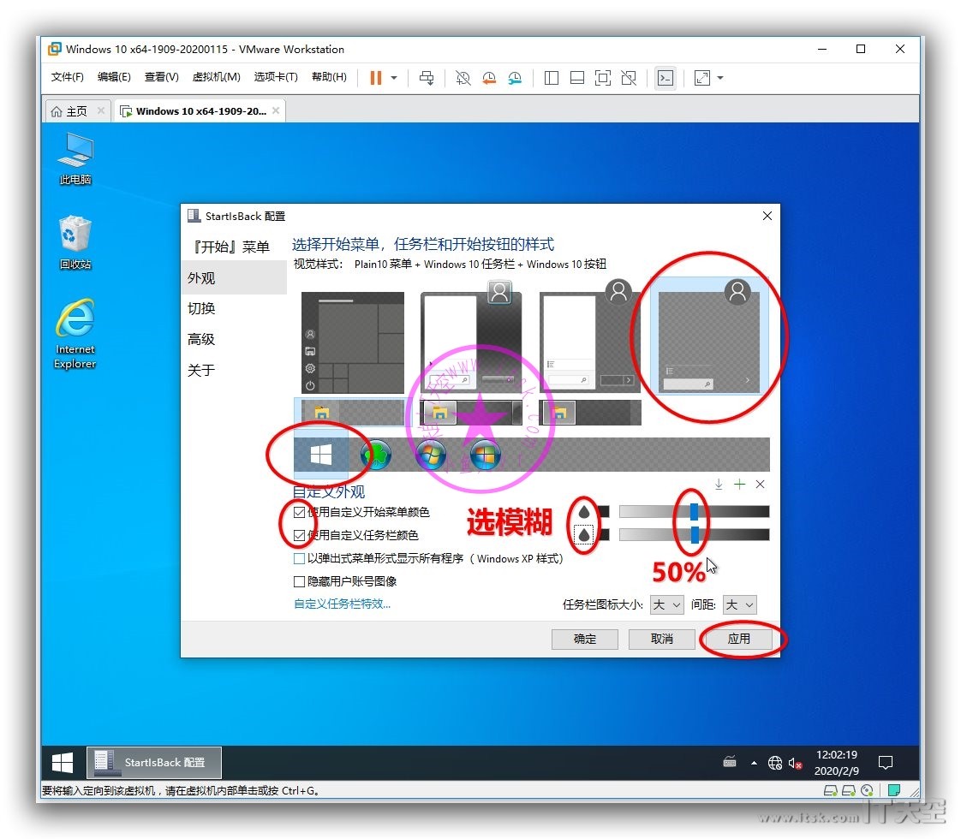Viewport: 961px width, 839px height.
Task: Enable 以弹出式菜单形式显示所有程序 checkbox
Action: (300, 558)
